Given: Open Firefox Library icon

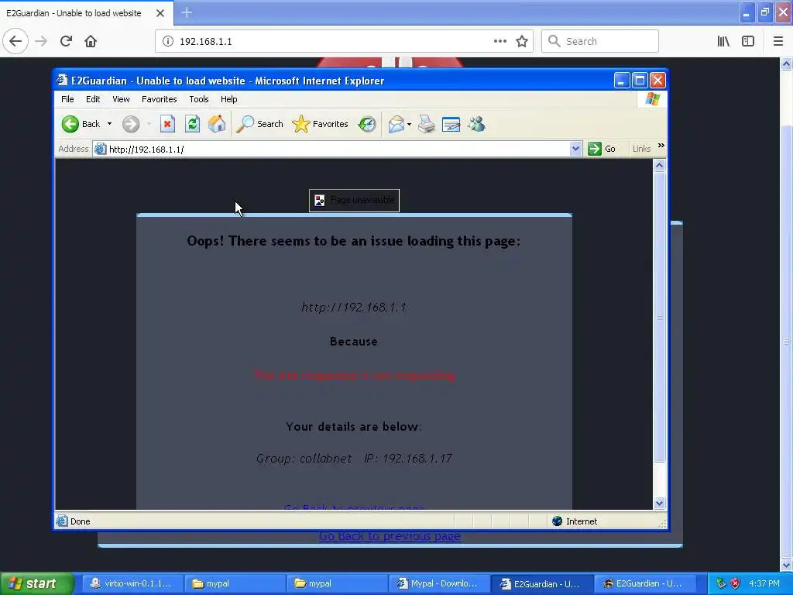Looking at the screenshot, I should (723, 42).
